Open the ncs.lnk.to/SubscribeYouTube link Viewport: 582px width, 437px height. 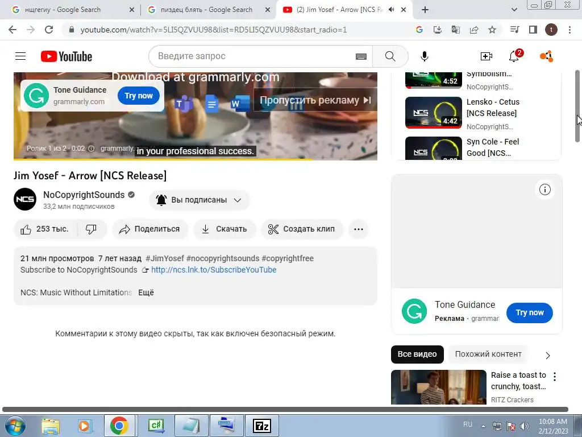(214, 270)
